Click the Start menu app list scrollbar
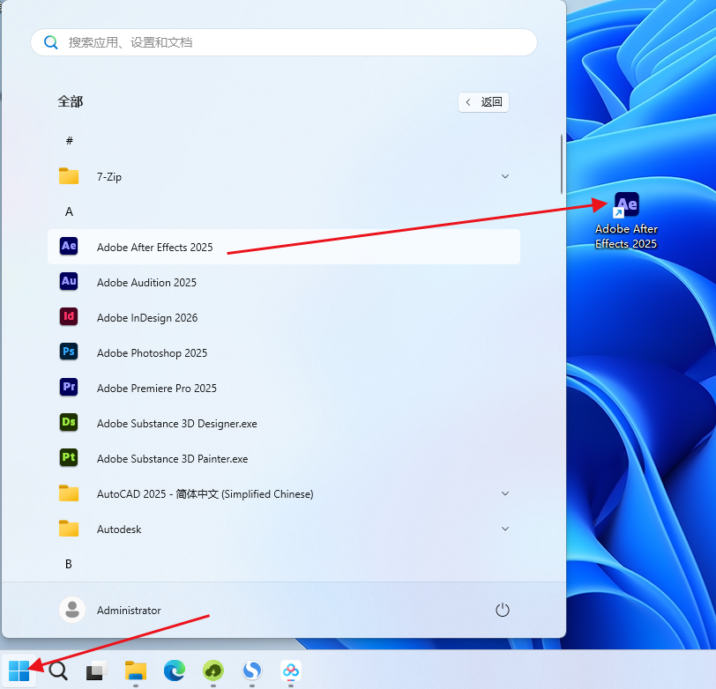716x689 pixels. point(562,164)
